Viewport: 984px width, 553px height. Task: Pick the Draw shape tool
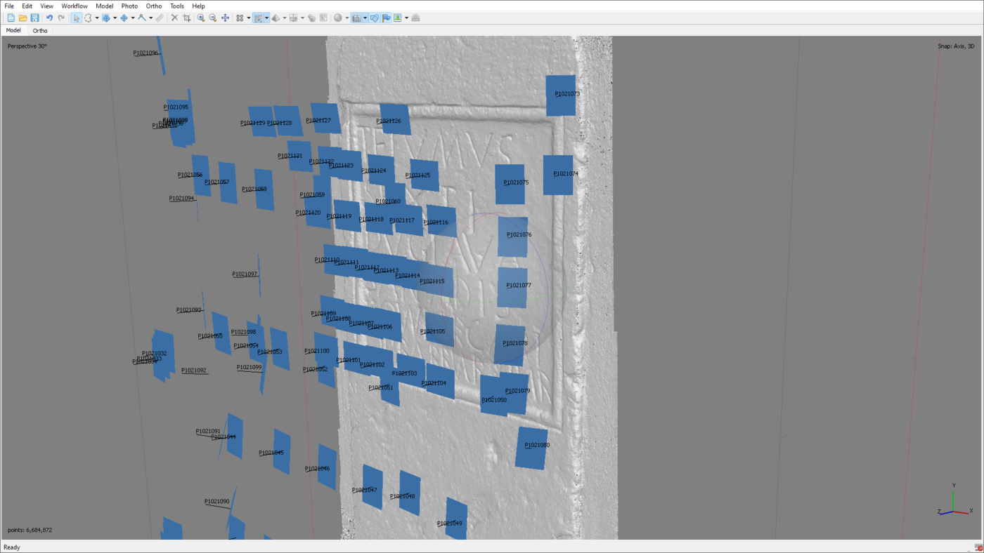point(142,18)
